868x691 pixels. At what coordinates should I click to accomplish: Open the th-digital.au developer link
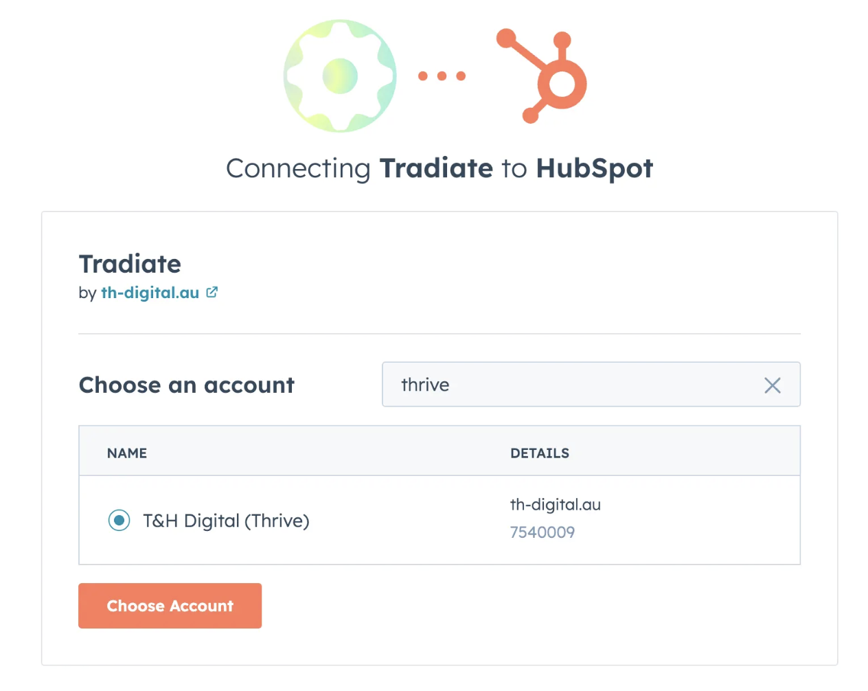point(150,293)
